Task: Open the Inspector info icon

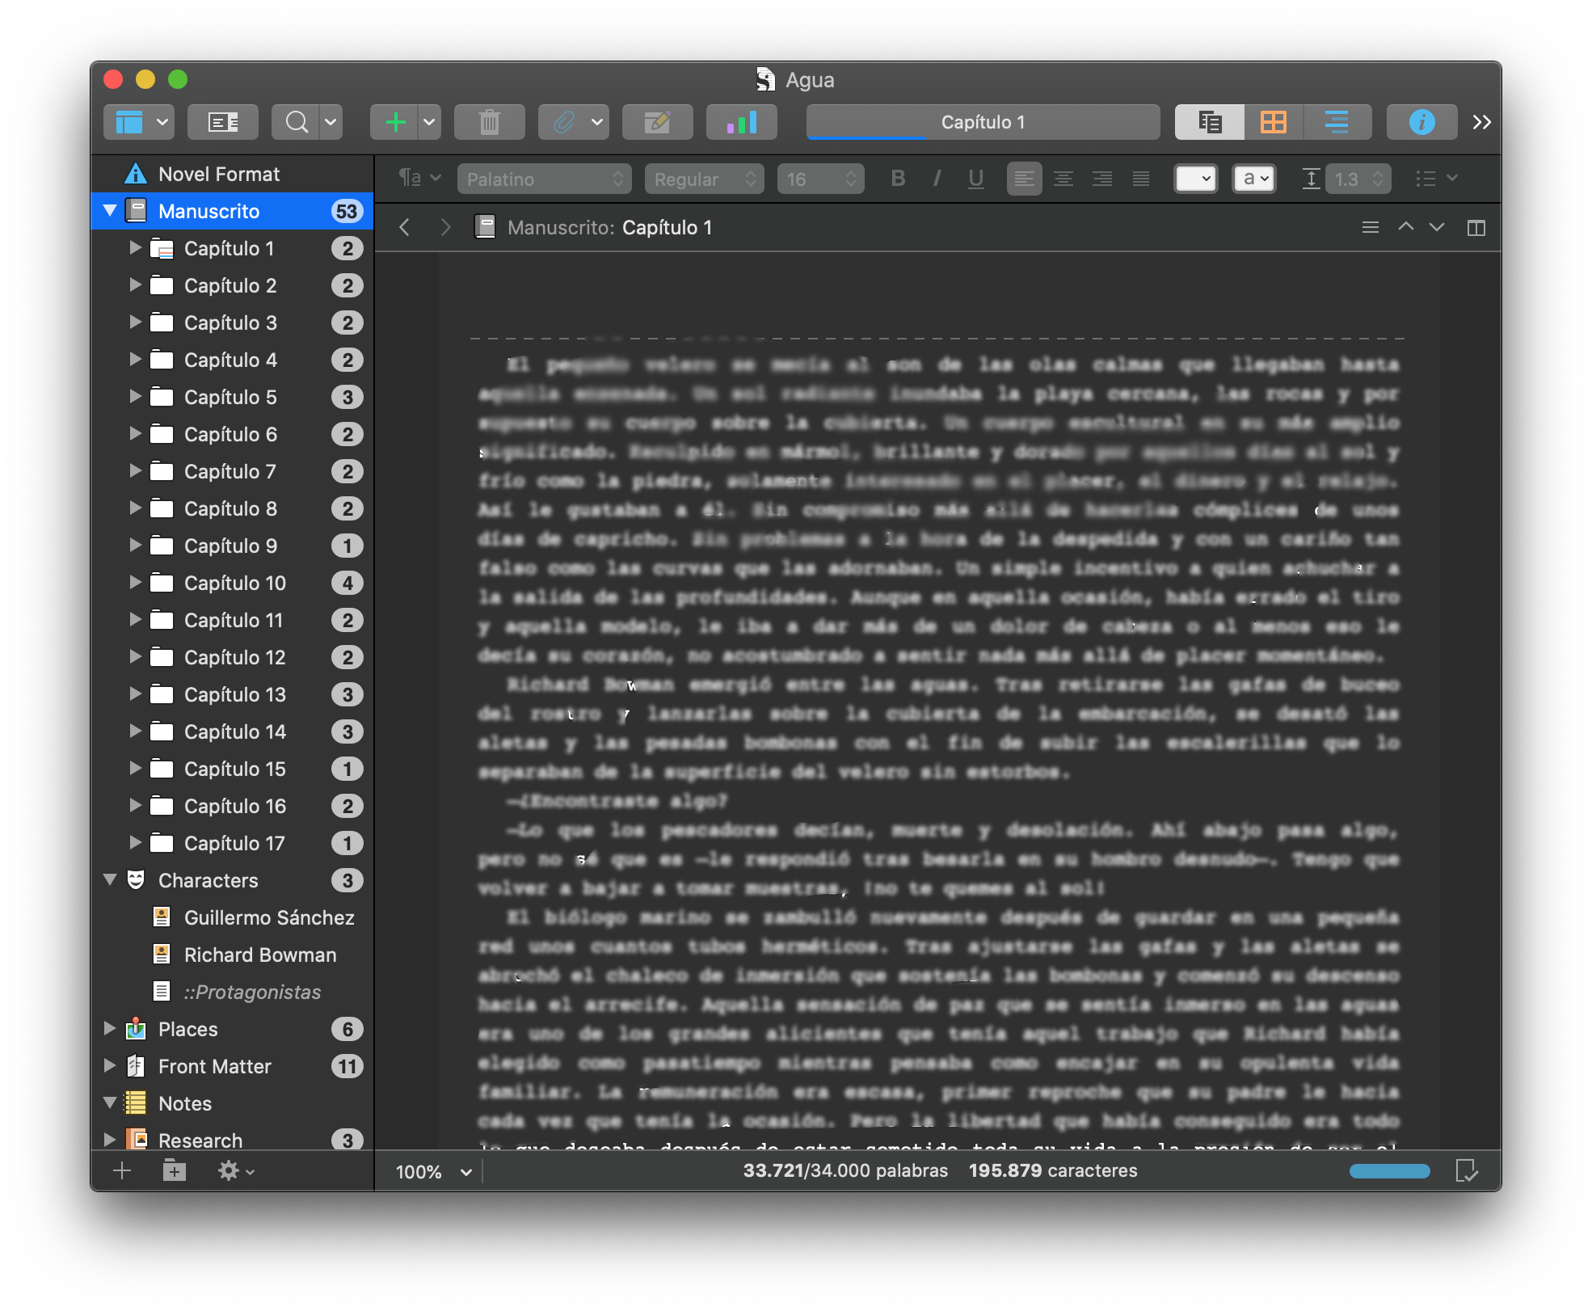Action: [1421, 122]
